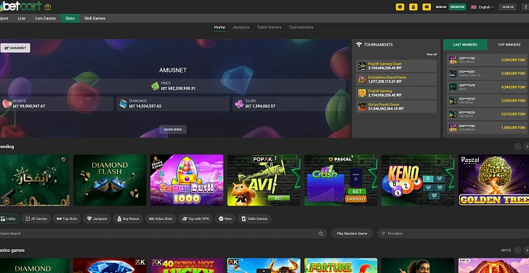
Task: Select the Top Slots category chip
Action: [67, 219]
